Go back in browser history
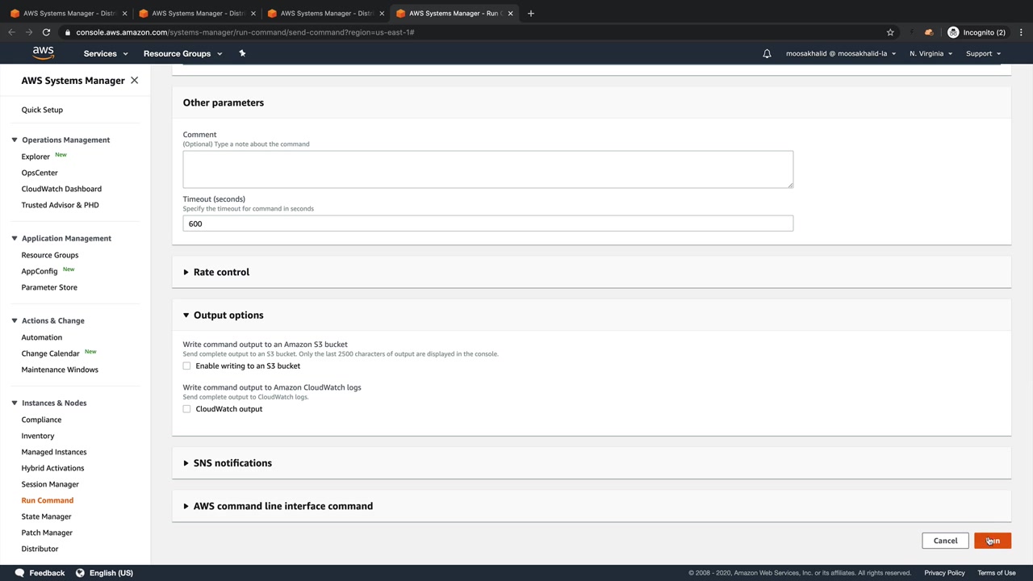 coord(11,32)
